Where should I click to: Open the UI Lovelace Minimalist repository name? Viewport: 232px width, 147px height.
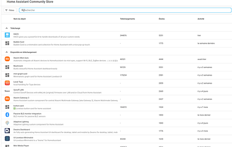coord(23,138)
